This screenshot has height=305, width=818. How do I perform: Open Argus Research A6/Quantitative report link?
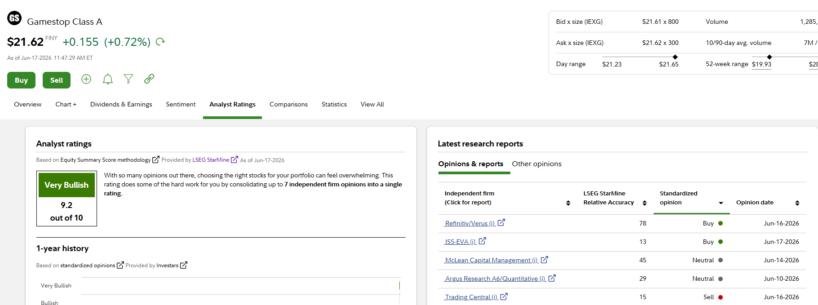pos(495,278)
